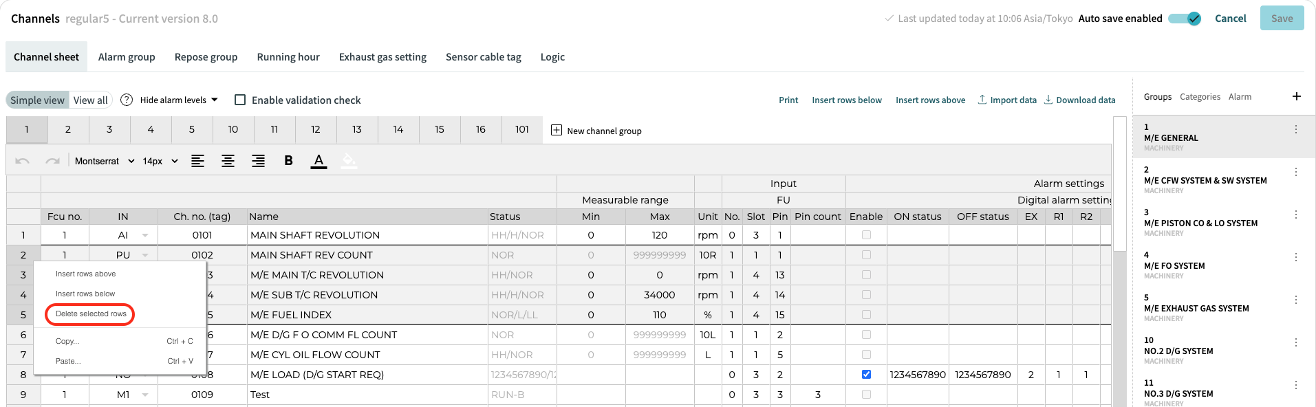Click the Save button
This screenshot has height=407, width=1316.
tap(1282, 19)
